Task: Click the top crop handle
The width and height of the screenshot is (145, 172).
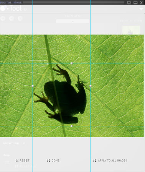Action: click(x=72, y=63)
